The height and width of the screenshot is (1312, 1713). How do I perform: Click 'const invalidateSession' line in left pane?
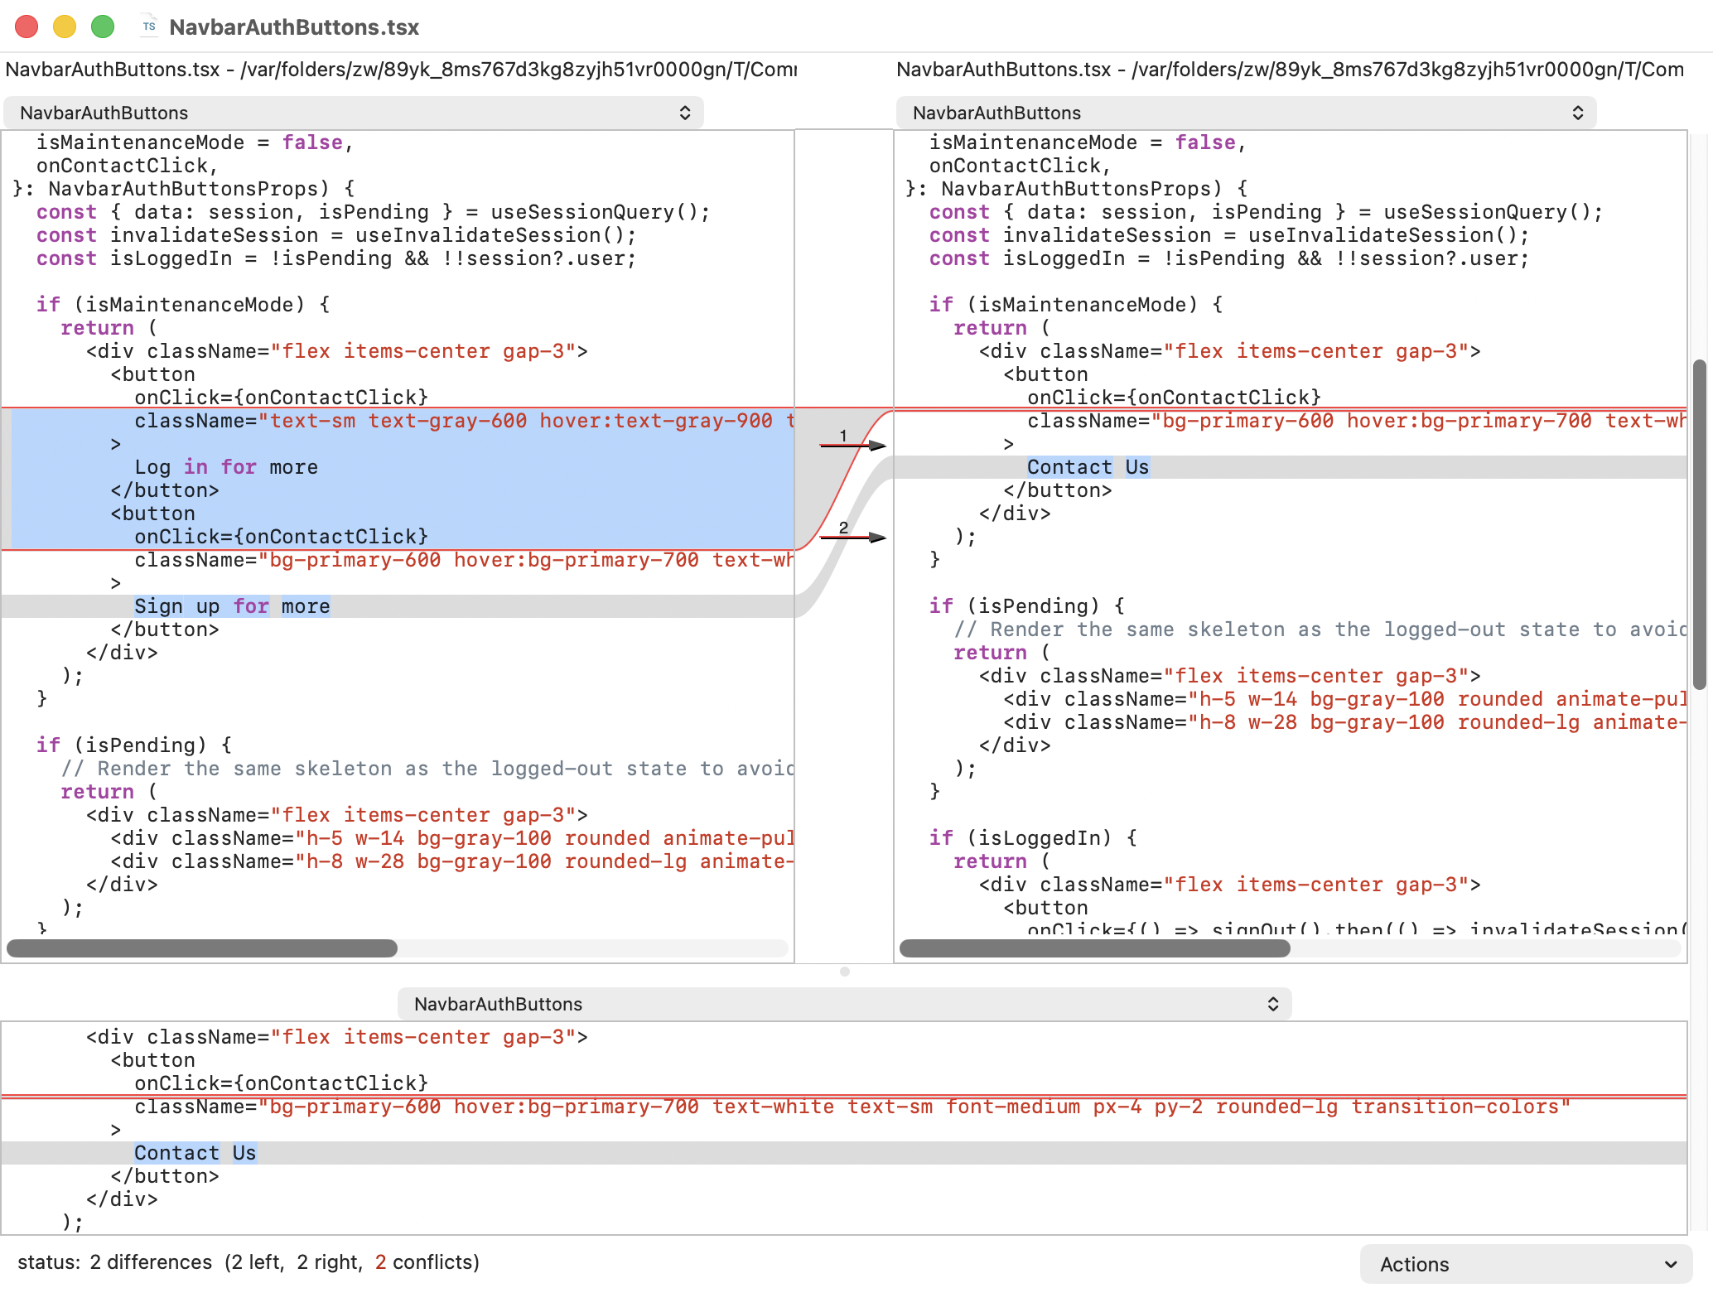[336, 235]
